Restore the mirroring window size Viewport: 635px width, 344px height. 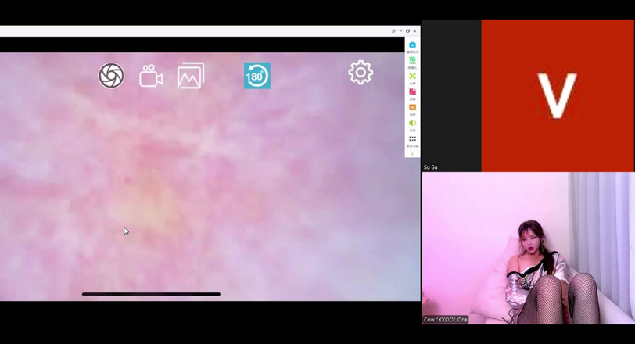pos(407,31)
